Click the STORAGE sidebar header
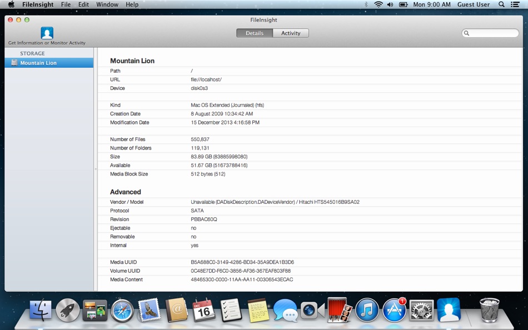The image size is (528, 330). click(32, 53)
